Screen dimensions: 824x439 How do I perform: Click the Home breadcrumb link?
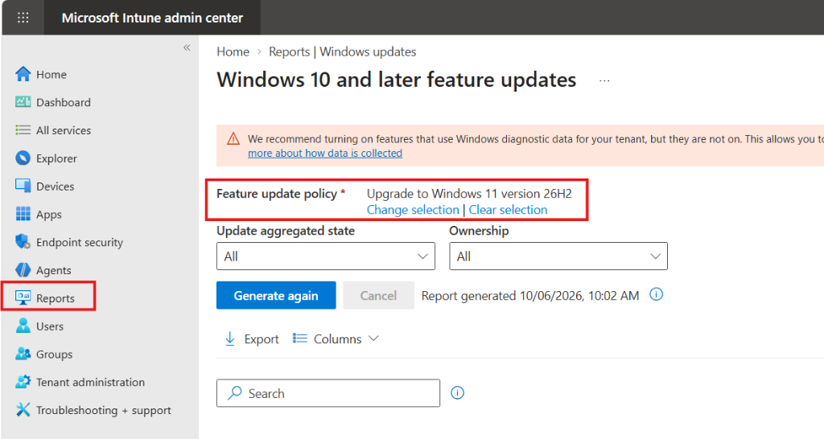(x=233, y=51)
